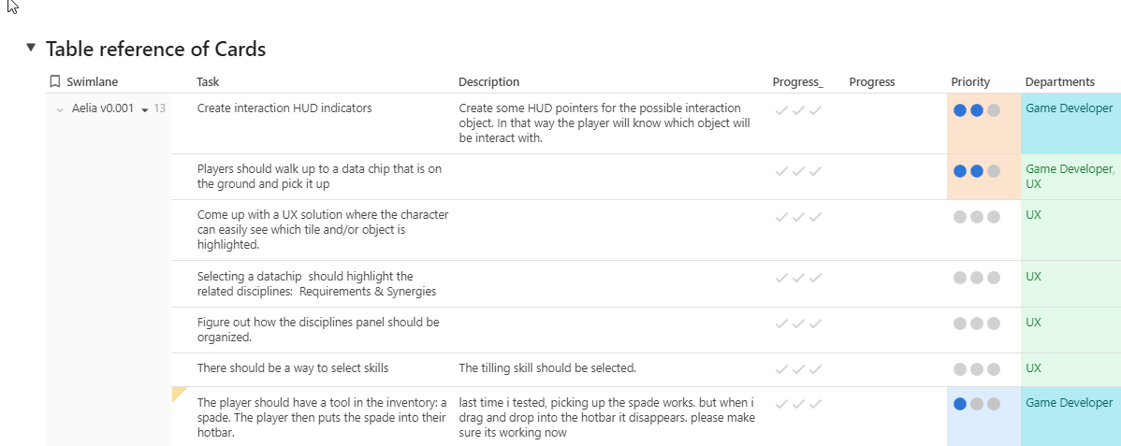Viewport: 1121px width, 446px height.
Task: Collapse the Aelia v0.001 group chevron
Action: (60, 109)
